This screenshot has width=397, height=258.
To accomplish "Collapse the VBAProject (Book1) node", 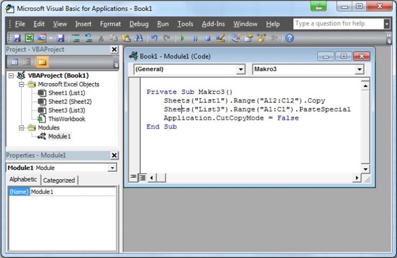I will coord(11,75).
